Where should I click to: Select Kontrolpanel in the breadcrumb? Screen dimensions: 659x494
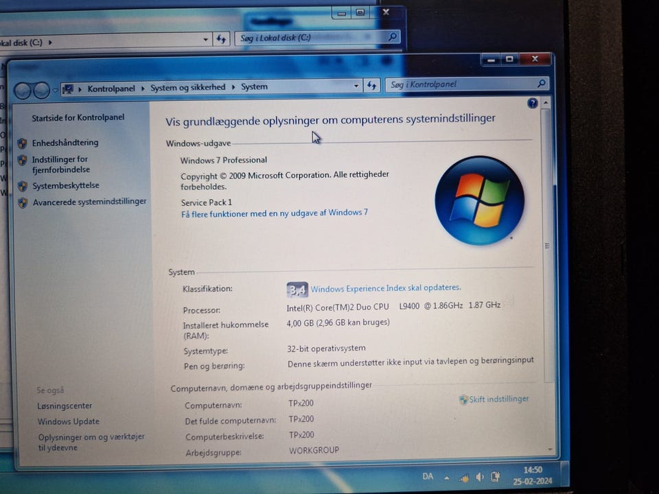tap(111, 89)
